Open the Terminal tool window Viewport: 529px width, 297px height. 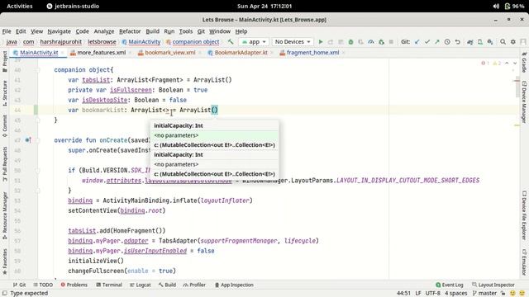(109, 285)
